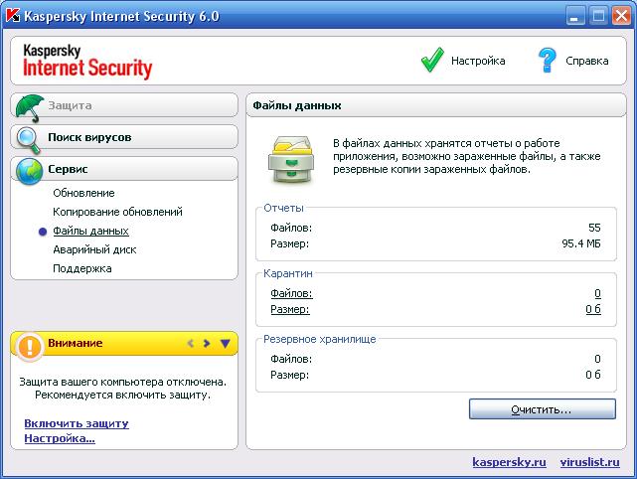Select Обновление in Сервис list
This screenshot has width=637, height=479.
(x=83, y=193)
